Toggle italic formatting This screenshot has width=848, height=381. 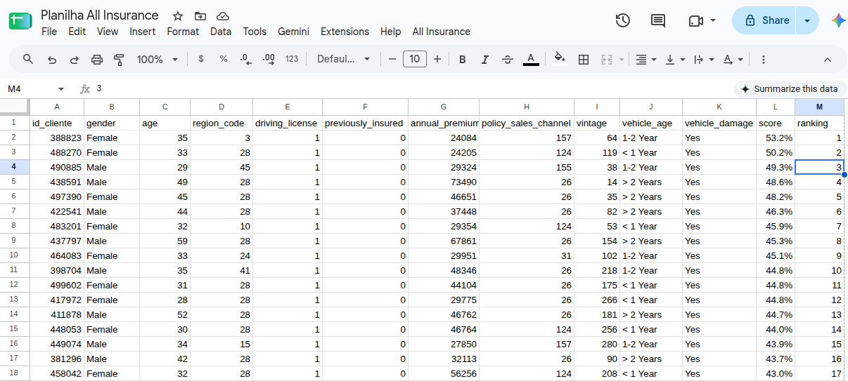[x=484, y=60]
